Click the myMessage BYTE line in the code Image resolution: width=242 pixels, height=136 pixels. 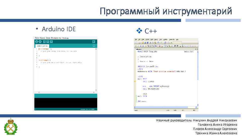click(x=162, y=71)
